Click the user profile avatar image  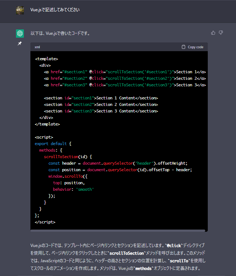pyautogui.click(x=20, y=10)
